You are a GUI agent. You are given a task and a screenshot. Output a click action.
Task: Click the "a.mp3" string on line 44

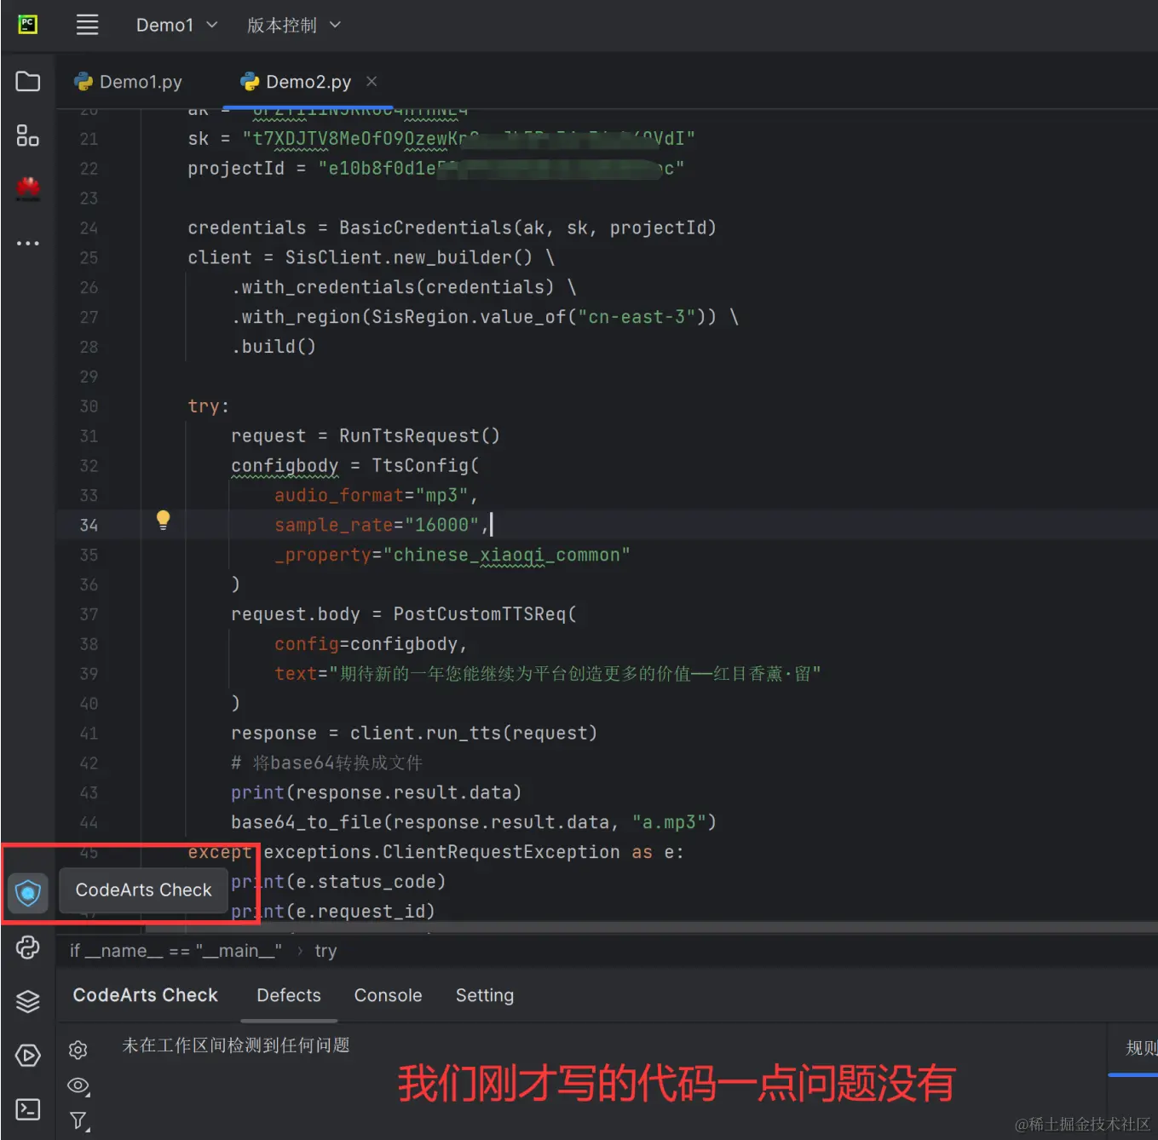click(x=669, y=822)
